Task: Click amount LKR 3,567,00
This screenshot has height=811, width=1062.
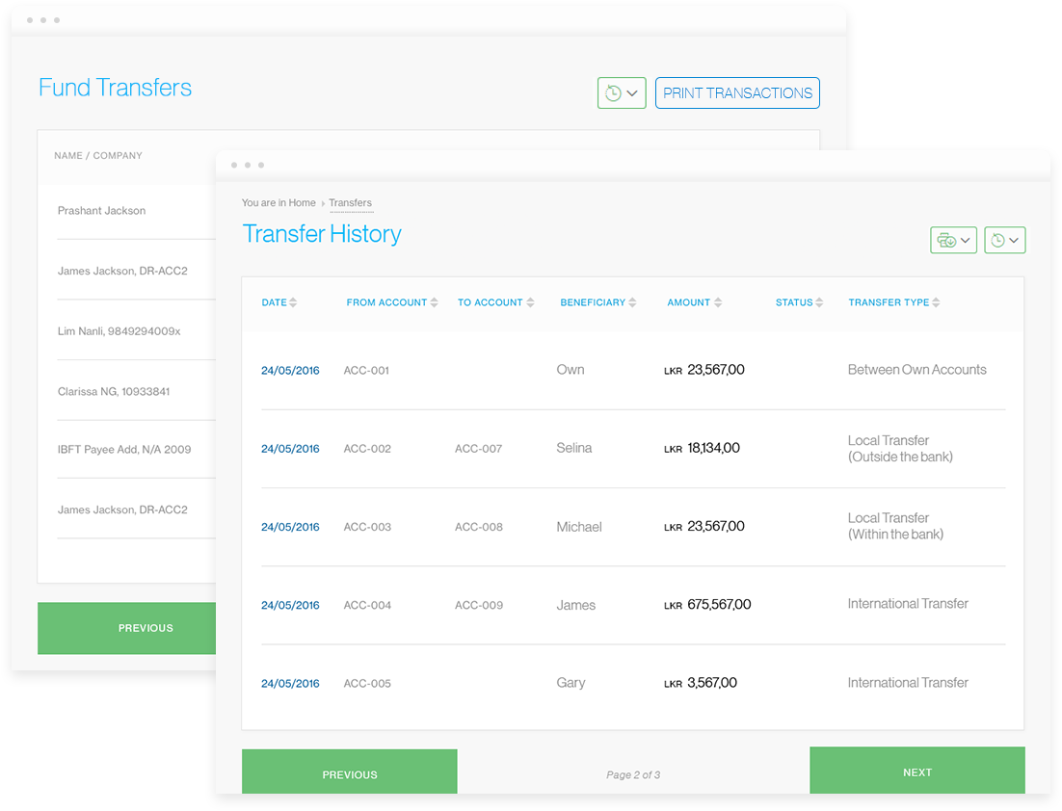Action: 701,683
